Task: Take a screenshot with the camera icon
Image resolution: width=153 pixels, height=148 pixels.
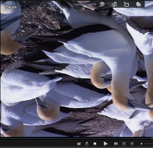Action: point(116,144)
